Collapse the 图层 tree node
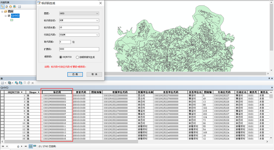The height and width of the screenshot is (150, 274). coord(2,12)
